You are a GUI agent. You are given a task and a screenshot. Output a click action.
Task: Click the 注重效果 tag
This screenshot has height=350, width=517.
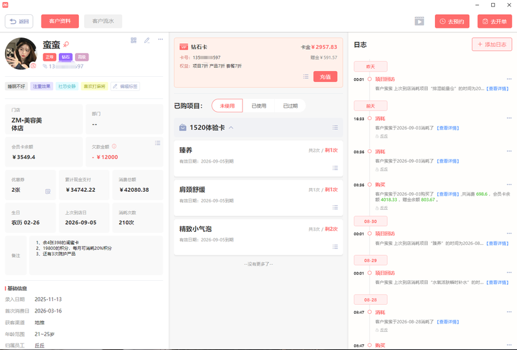tap(41, 87)
